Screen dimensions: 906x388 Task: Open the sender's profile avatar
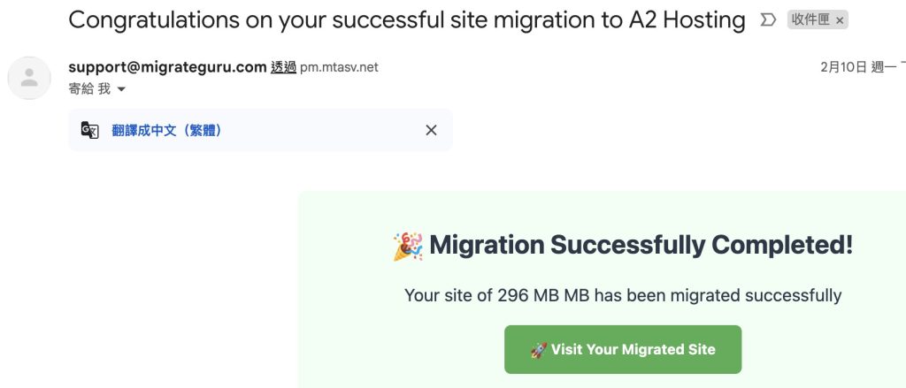[x=29, y=78]
